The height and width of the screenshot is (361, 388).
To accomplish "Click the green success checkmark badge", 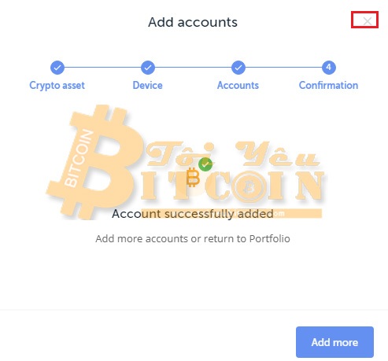I will [x=205, y=164].
